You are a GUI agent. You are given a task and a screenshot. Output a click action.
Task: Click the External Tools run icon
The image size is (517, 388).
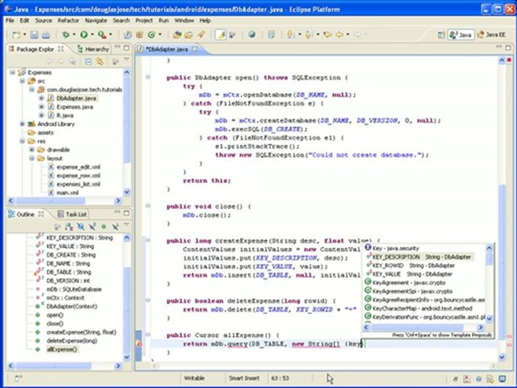coord(102,34)
